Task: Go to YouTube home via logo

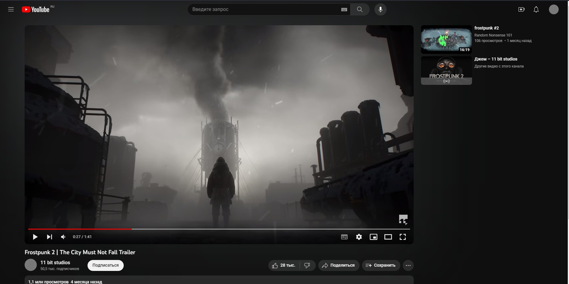Action: (36, 9)
